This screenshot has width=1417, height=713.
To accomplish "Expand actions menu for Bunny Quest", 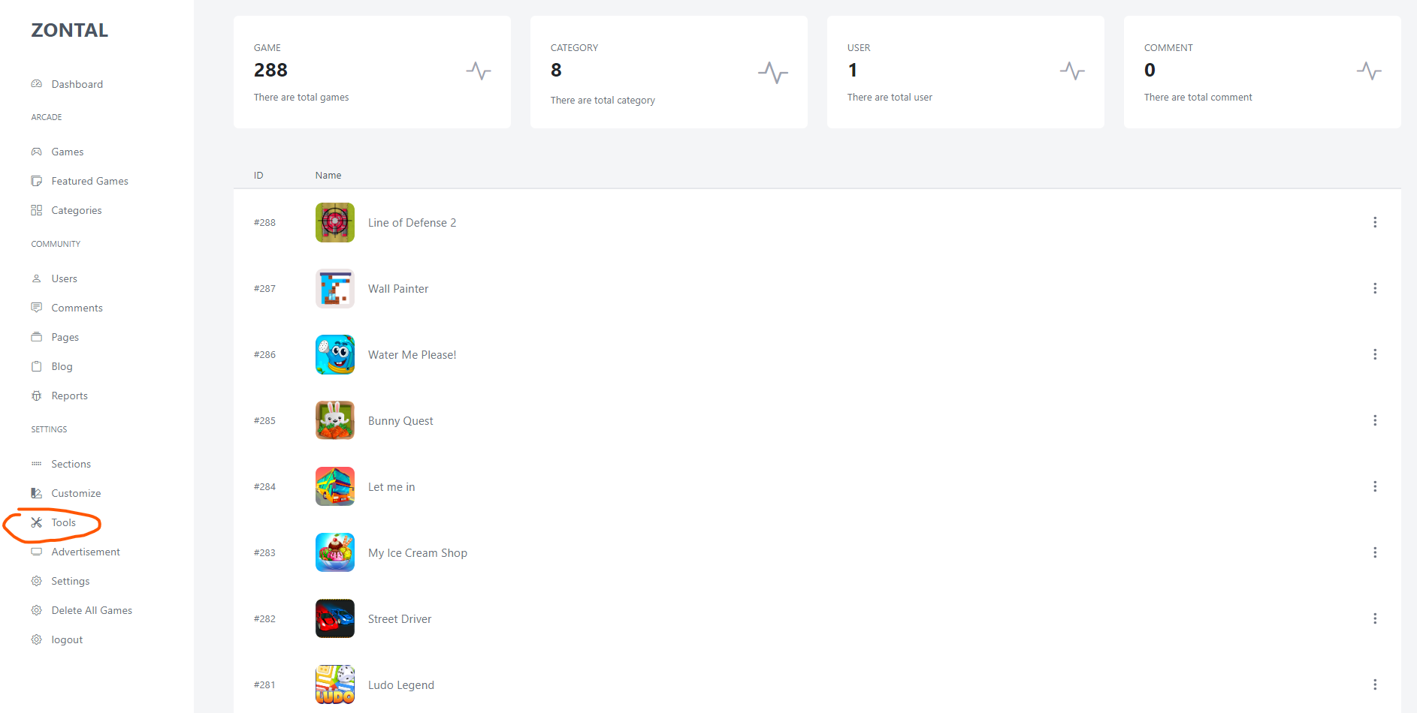I will [x=1375, y=420].
